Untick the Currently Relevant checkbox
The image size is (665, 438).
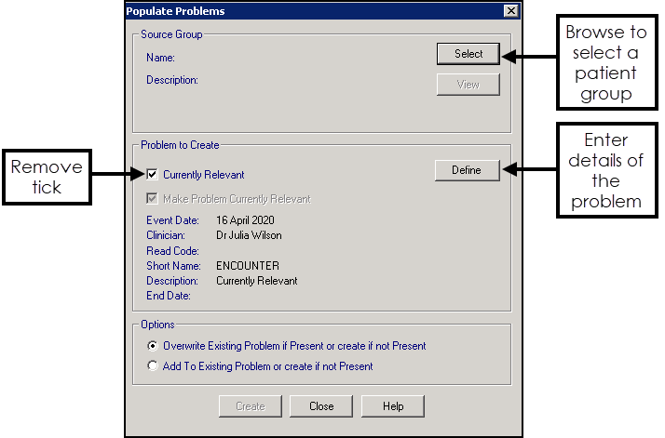click(153, 174)
